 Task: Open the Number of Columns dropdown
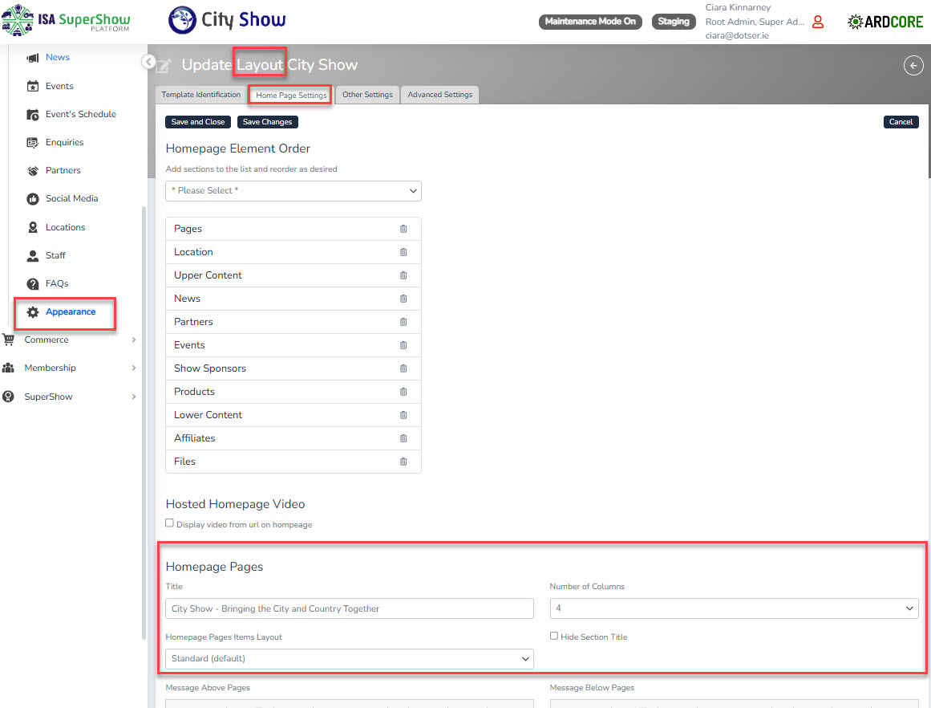[x=734, y=608]
